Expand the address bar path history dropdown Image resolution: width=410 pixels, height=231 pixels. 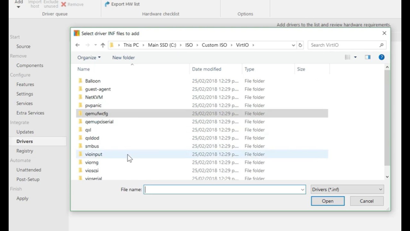(293, 45)
